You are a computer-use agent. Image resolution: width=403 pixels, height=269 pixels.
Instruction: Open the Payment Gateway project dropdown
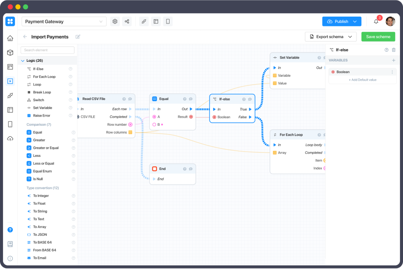click(64, 21)
